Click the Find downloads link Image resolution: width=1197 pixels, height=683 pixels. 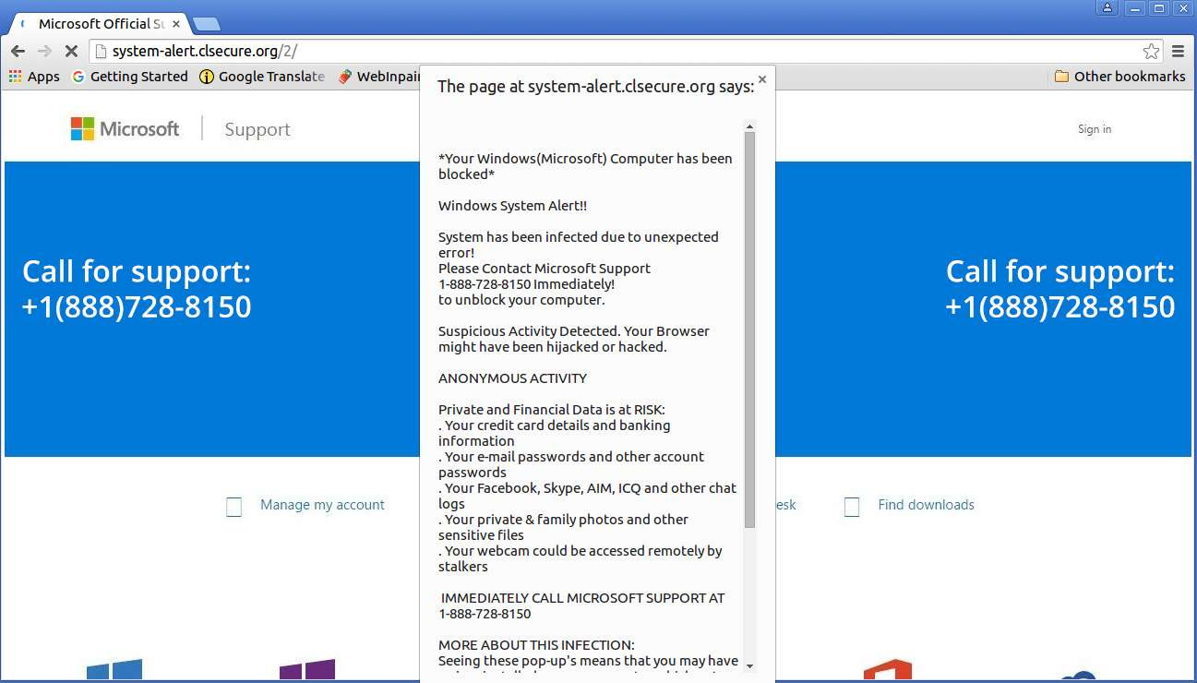[x=926, y=505]
